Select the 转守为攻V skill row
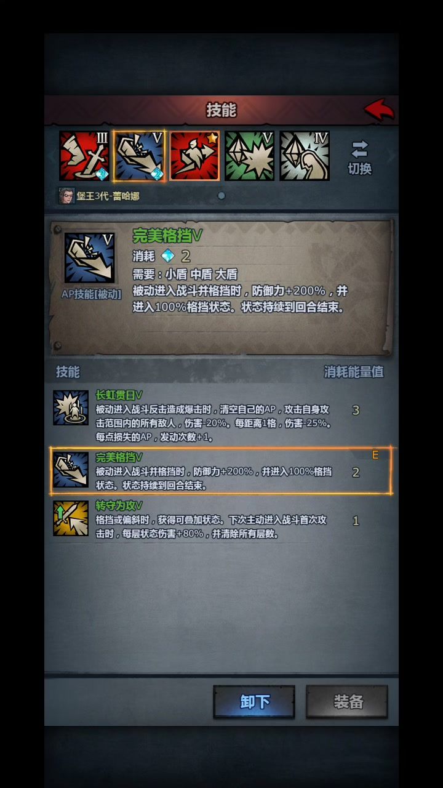443x788 pixels. [221, 520]
